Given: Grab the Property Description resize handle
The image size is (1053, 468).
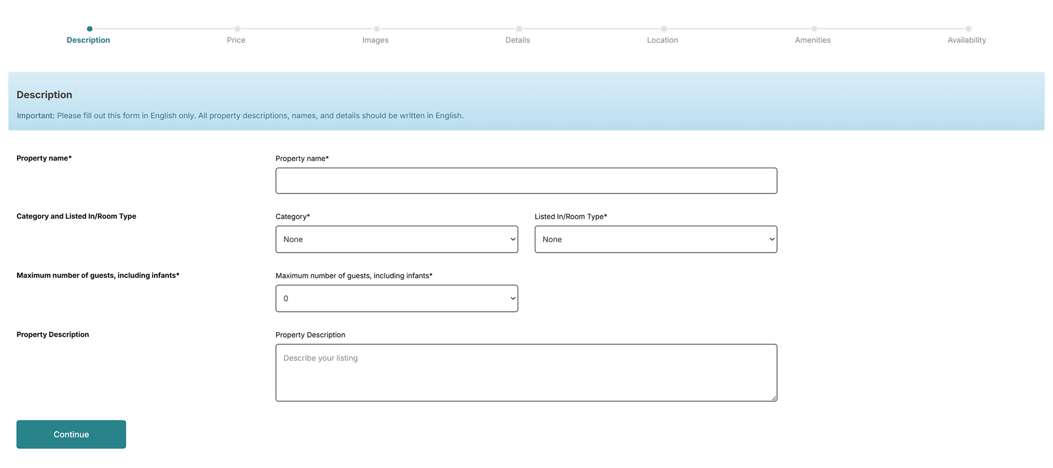Looking at the screenshot, I should click(x=774, y=398).
